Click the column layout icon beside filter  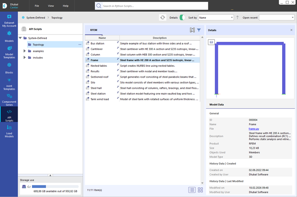192,30
